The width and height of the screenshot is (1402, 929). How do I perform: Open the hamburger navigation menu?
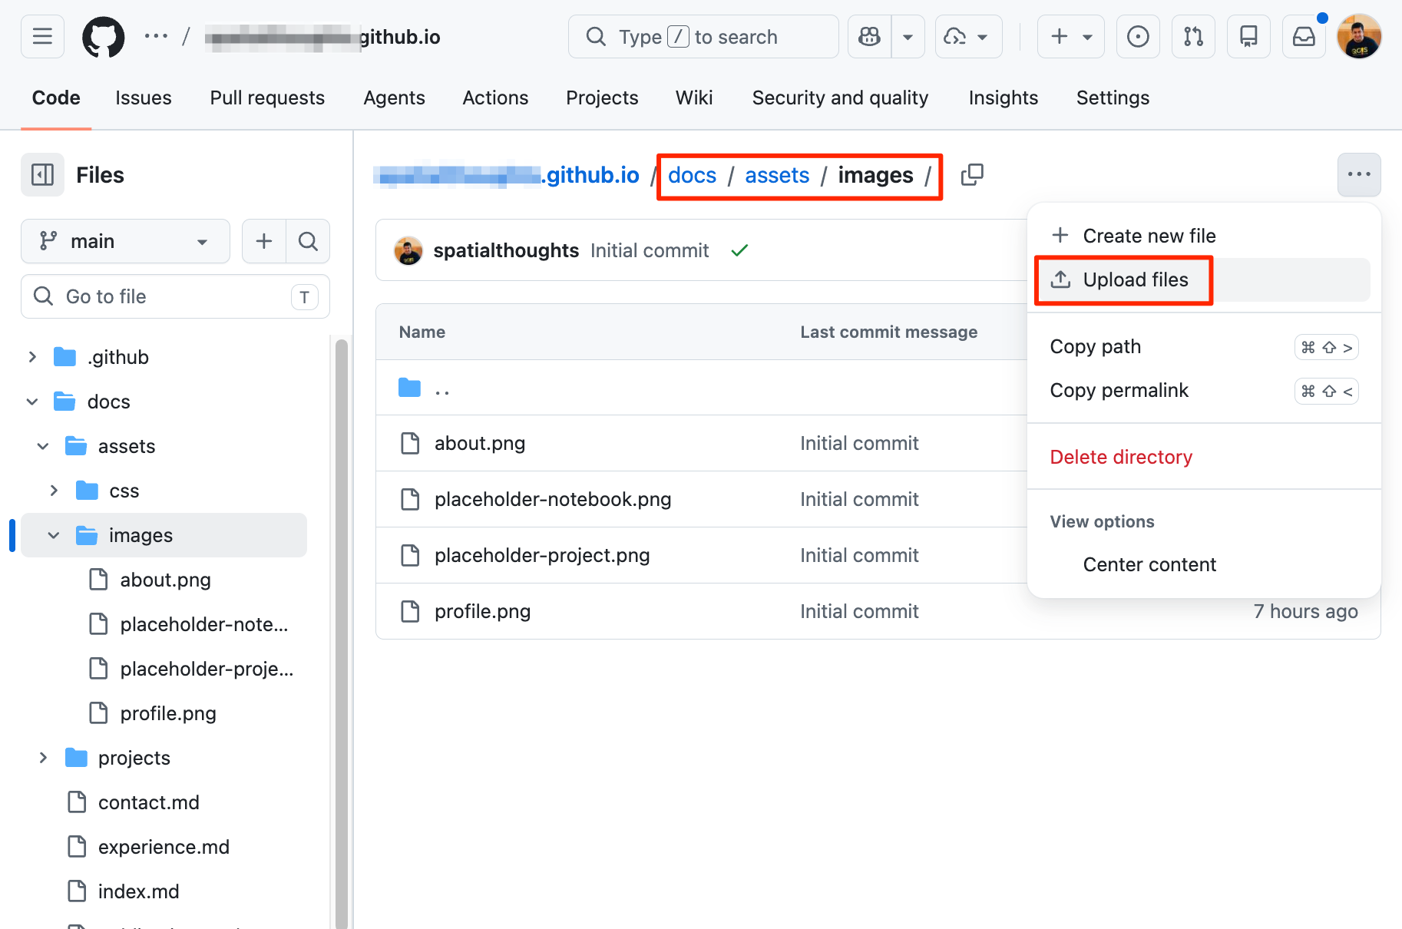[42, 37]
